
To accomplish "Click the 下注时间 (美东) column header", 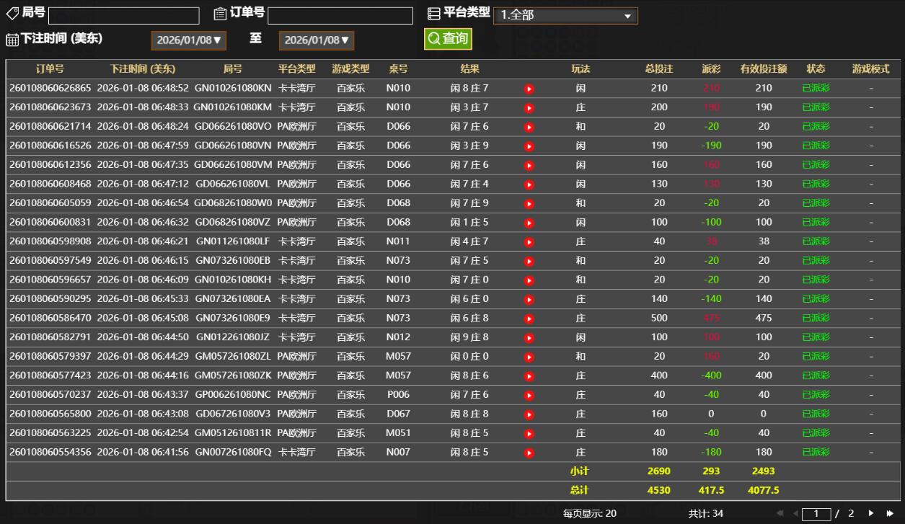I will pos(143,69).
